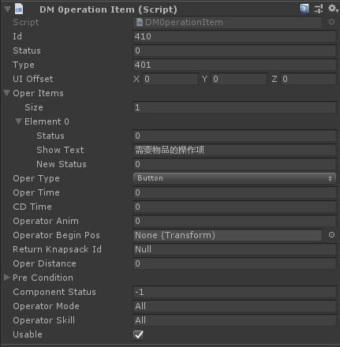The height and width of the screenshot is (347, 340).
Task: Click the Component Status label
Action: click(54, 292)
